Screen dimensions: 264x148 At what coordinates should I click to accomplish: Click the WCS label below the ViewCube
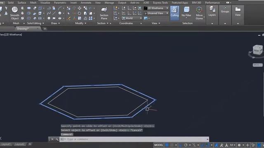click(257, 65)
